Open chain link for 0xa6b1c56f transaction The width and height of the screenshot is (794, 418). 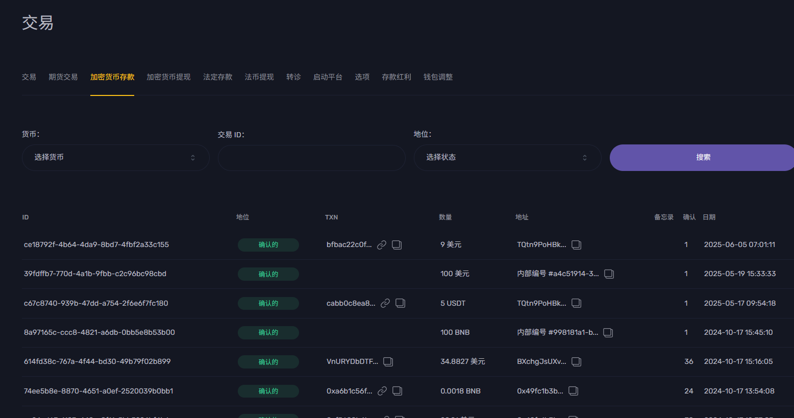click(x=382, y=391)
